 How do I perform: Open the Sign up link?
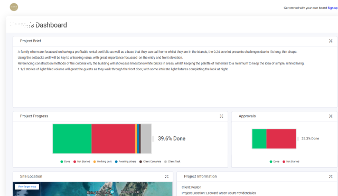tap(333, 8)
